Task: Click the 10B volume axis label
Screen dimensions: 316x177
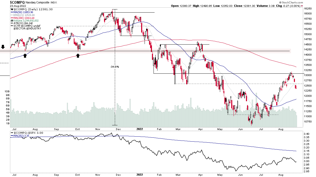Action: 7,91
